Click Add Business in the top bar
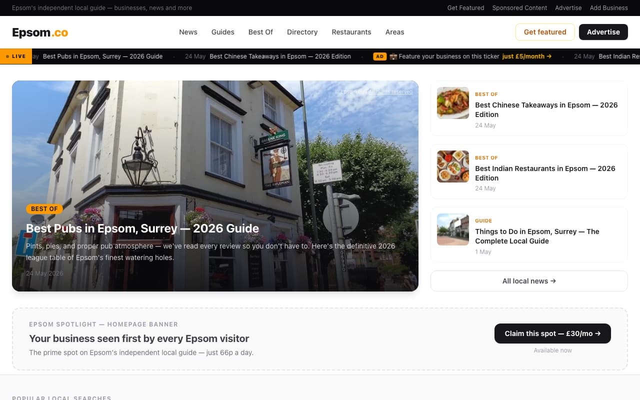This screenshot has width=640, height=400. [x=609, y=8]
